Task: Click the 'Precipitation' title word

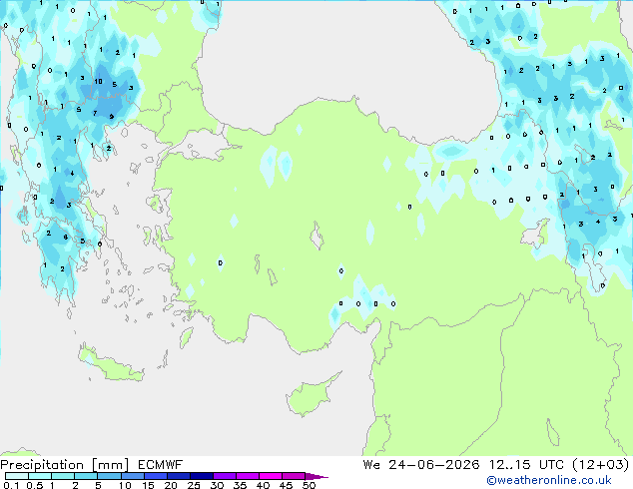Action: 42,465
